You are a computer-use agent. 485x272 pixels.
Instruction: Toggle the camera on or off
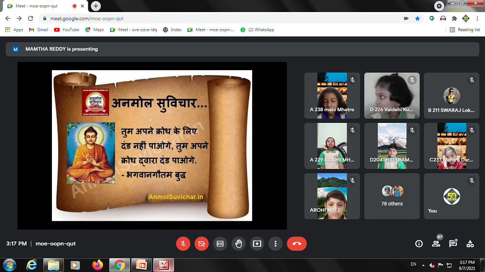coord(202,244)
